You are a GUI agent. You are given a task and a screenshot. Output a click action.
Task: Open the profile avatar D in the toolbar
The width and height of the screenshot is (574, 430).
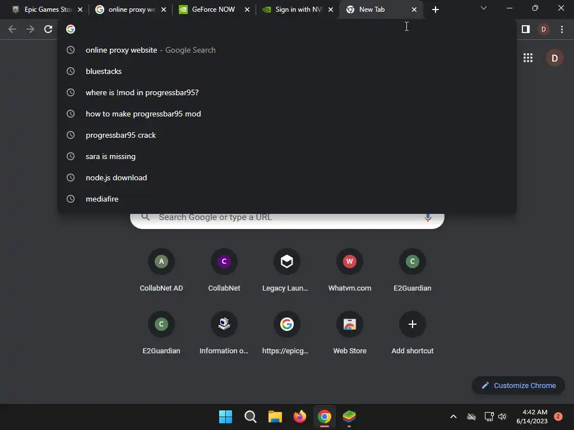pos(544,29)
